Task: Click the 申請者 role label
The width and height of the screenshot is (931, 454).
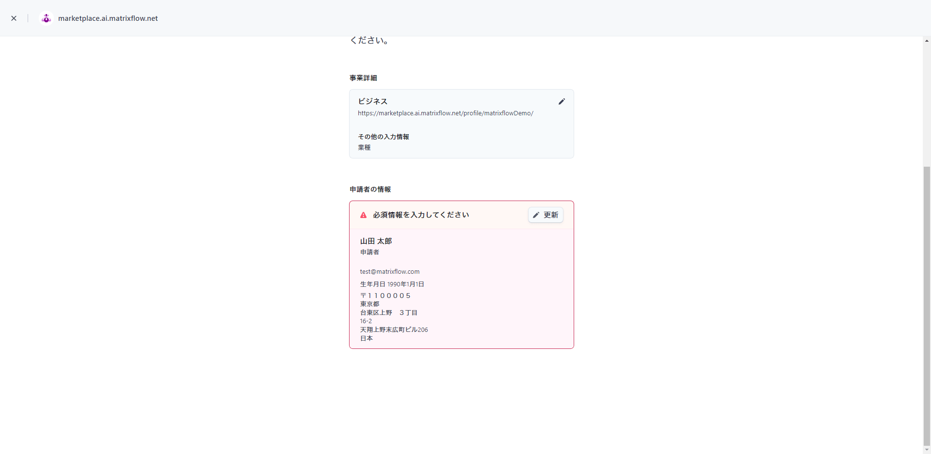Action: pyautogui.click(x=369, y=252)
